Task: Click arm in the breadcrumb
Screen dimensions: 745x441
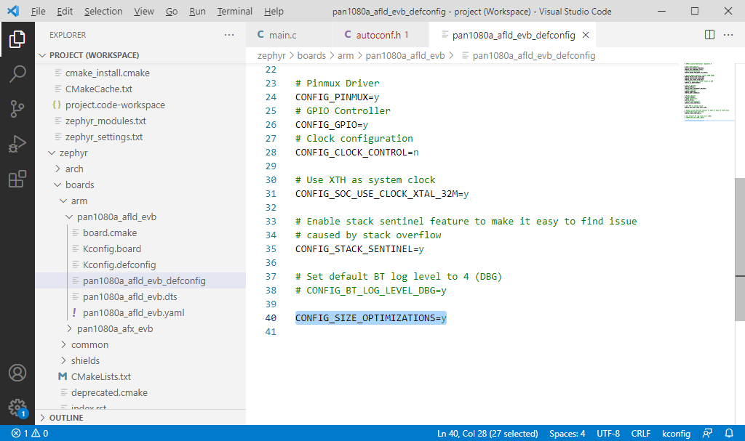Action: [346, 55]
